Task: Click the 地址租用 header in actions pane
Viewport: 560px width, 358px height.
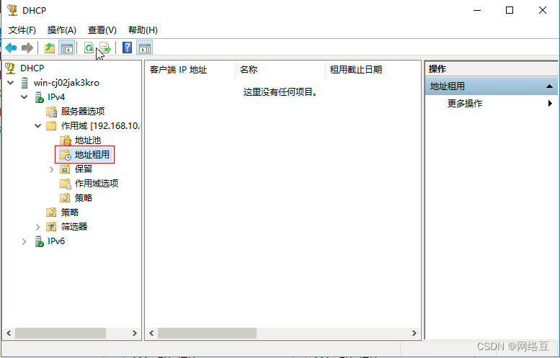Action: pos(492,86)
